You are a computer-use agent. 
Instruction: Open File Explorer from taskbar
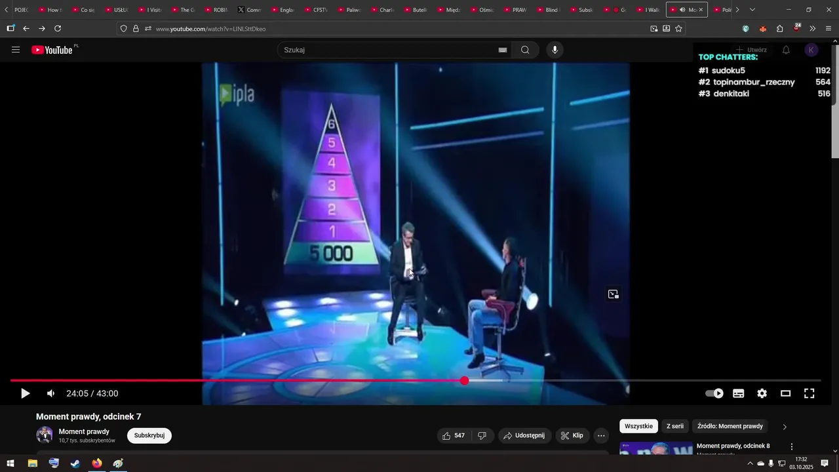tap(32, 463)
